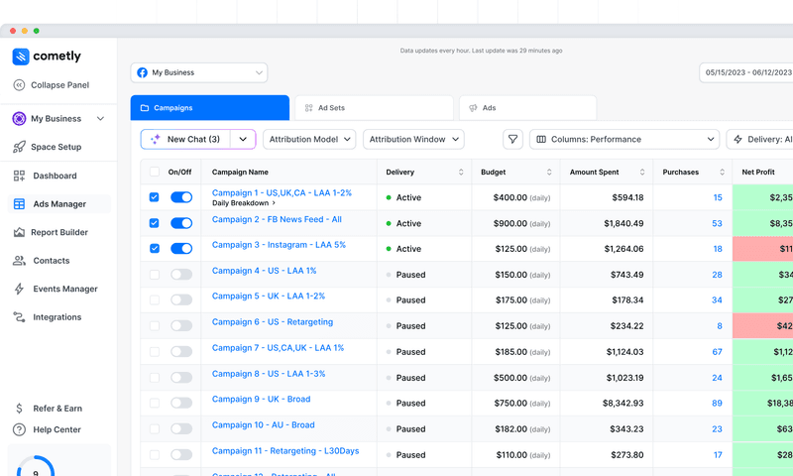Open the date range picker 05/15/2023

click(746, 72)
